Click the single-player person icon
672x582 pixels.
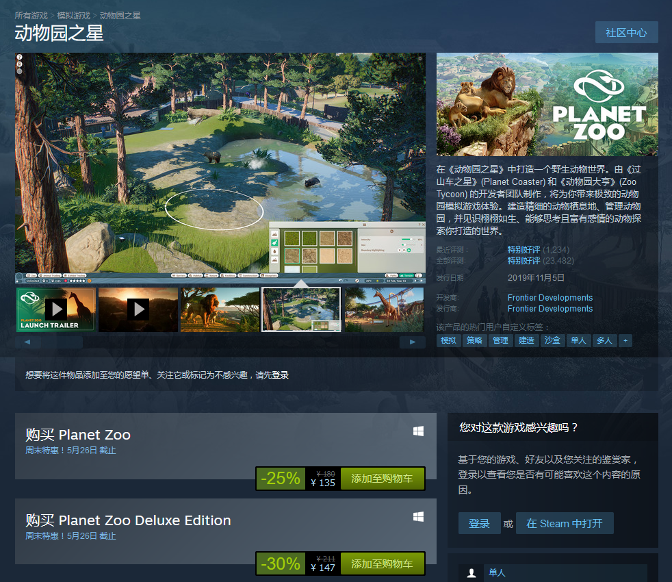pos(471,572)
